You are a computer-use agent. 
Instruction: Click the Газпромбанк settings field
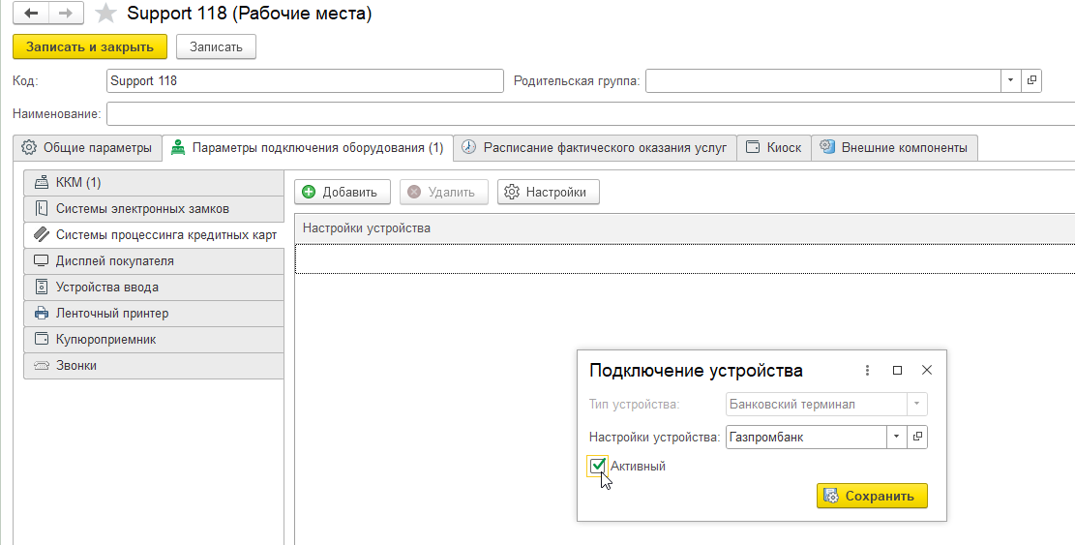point(806,437)
